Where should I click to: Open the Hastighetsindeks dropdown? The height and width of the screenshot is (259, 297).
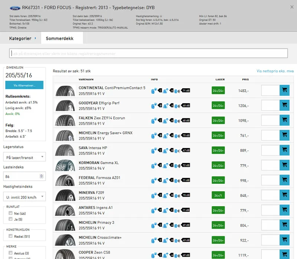25,196
